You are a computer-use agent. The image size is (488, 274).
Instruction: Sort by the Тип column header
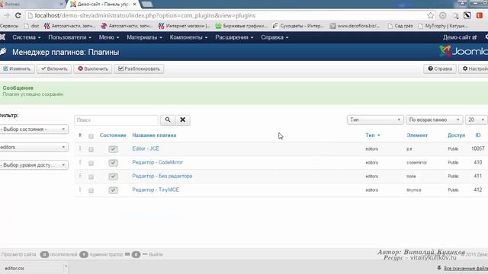373,135
